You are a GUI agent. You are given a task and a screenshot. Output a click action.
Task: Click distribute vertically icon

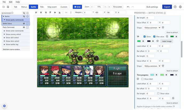click(x=71, y=12)
